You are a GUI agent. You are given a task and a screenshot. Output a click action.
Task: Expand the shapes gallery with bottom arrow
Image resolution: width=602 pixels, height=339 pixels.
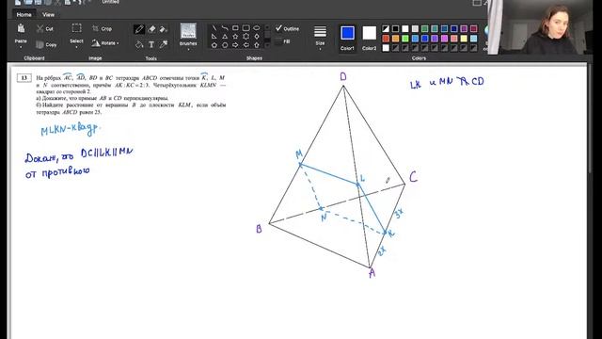[267, 45]
